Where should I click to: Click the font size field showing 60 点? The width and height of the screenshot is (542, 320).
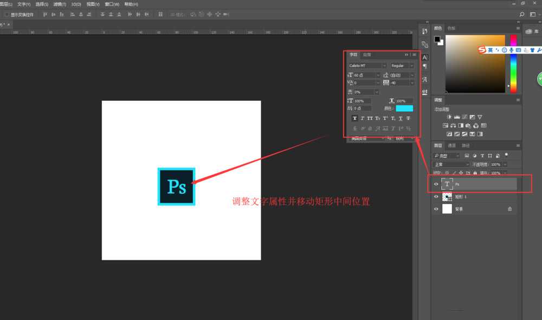pyautogui.click(x=366, y=75)
